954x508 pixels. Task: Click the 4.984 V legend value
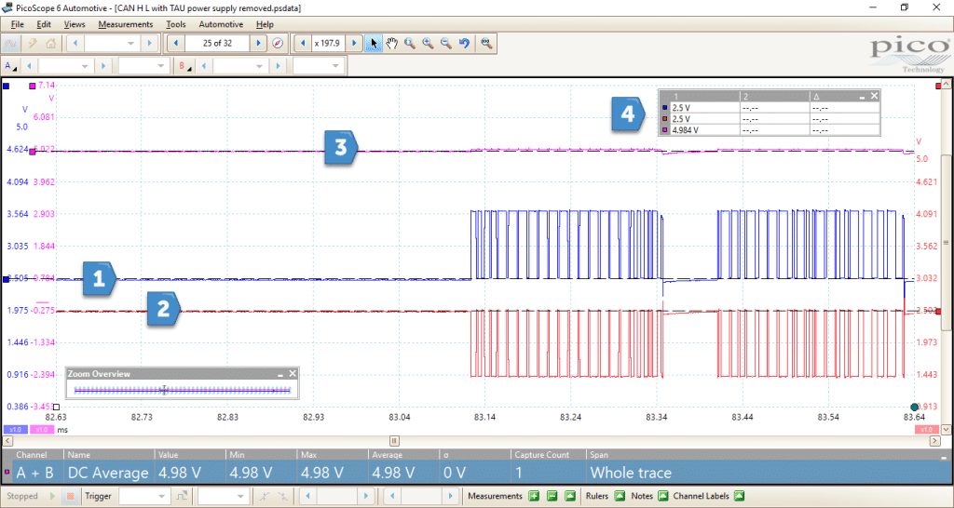pyautogui.click(x=685, y=130)
